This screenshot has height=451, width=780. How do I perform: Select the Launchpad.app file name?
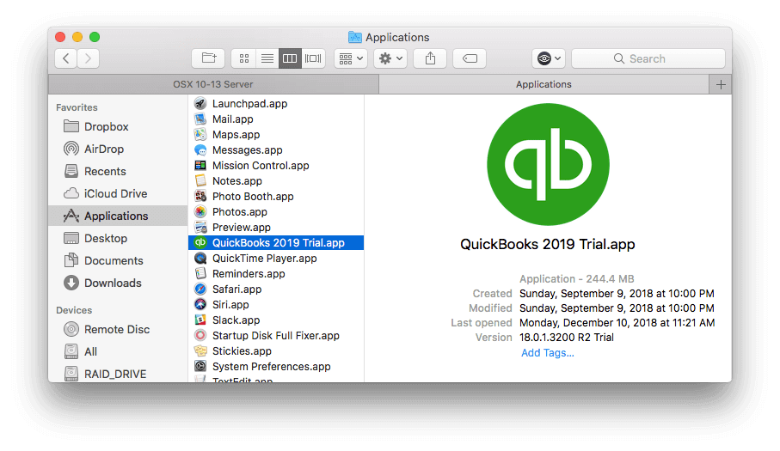[249, 104]
